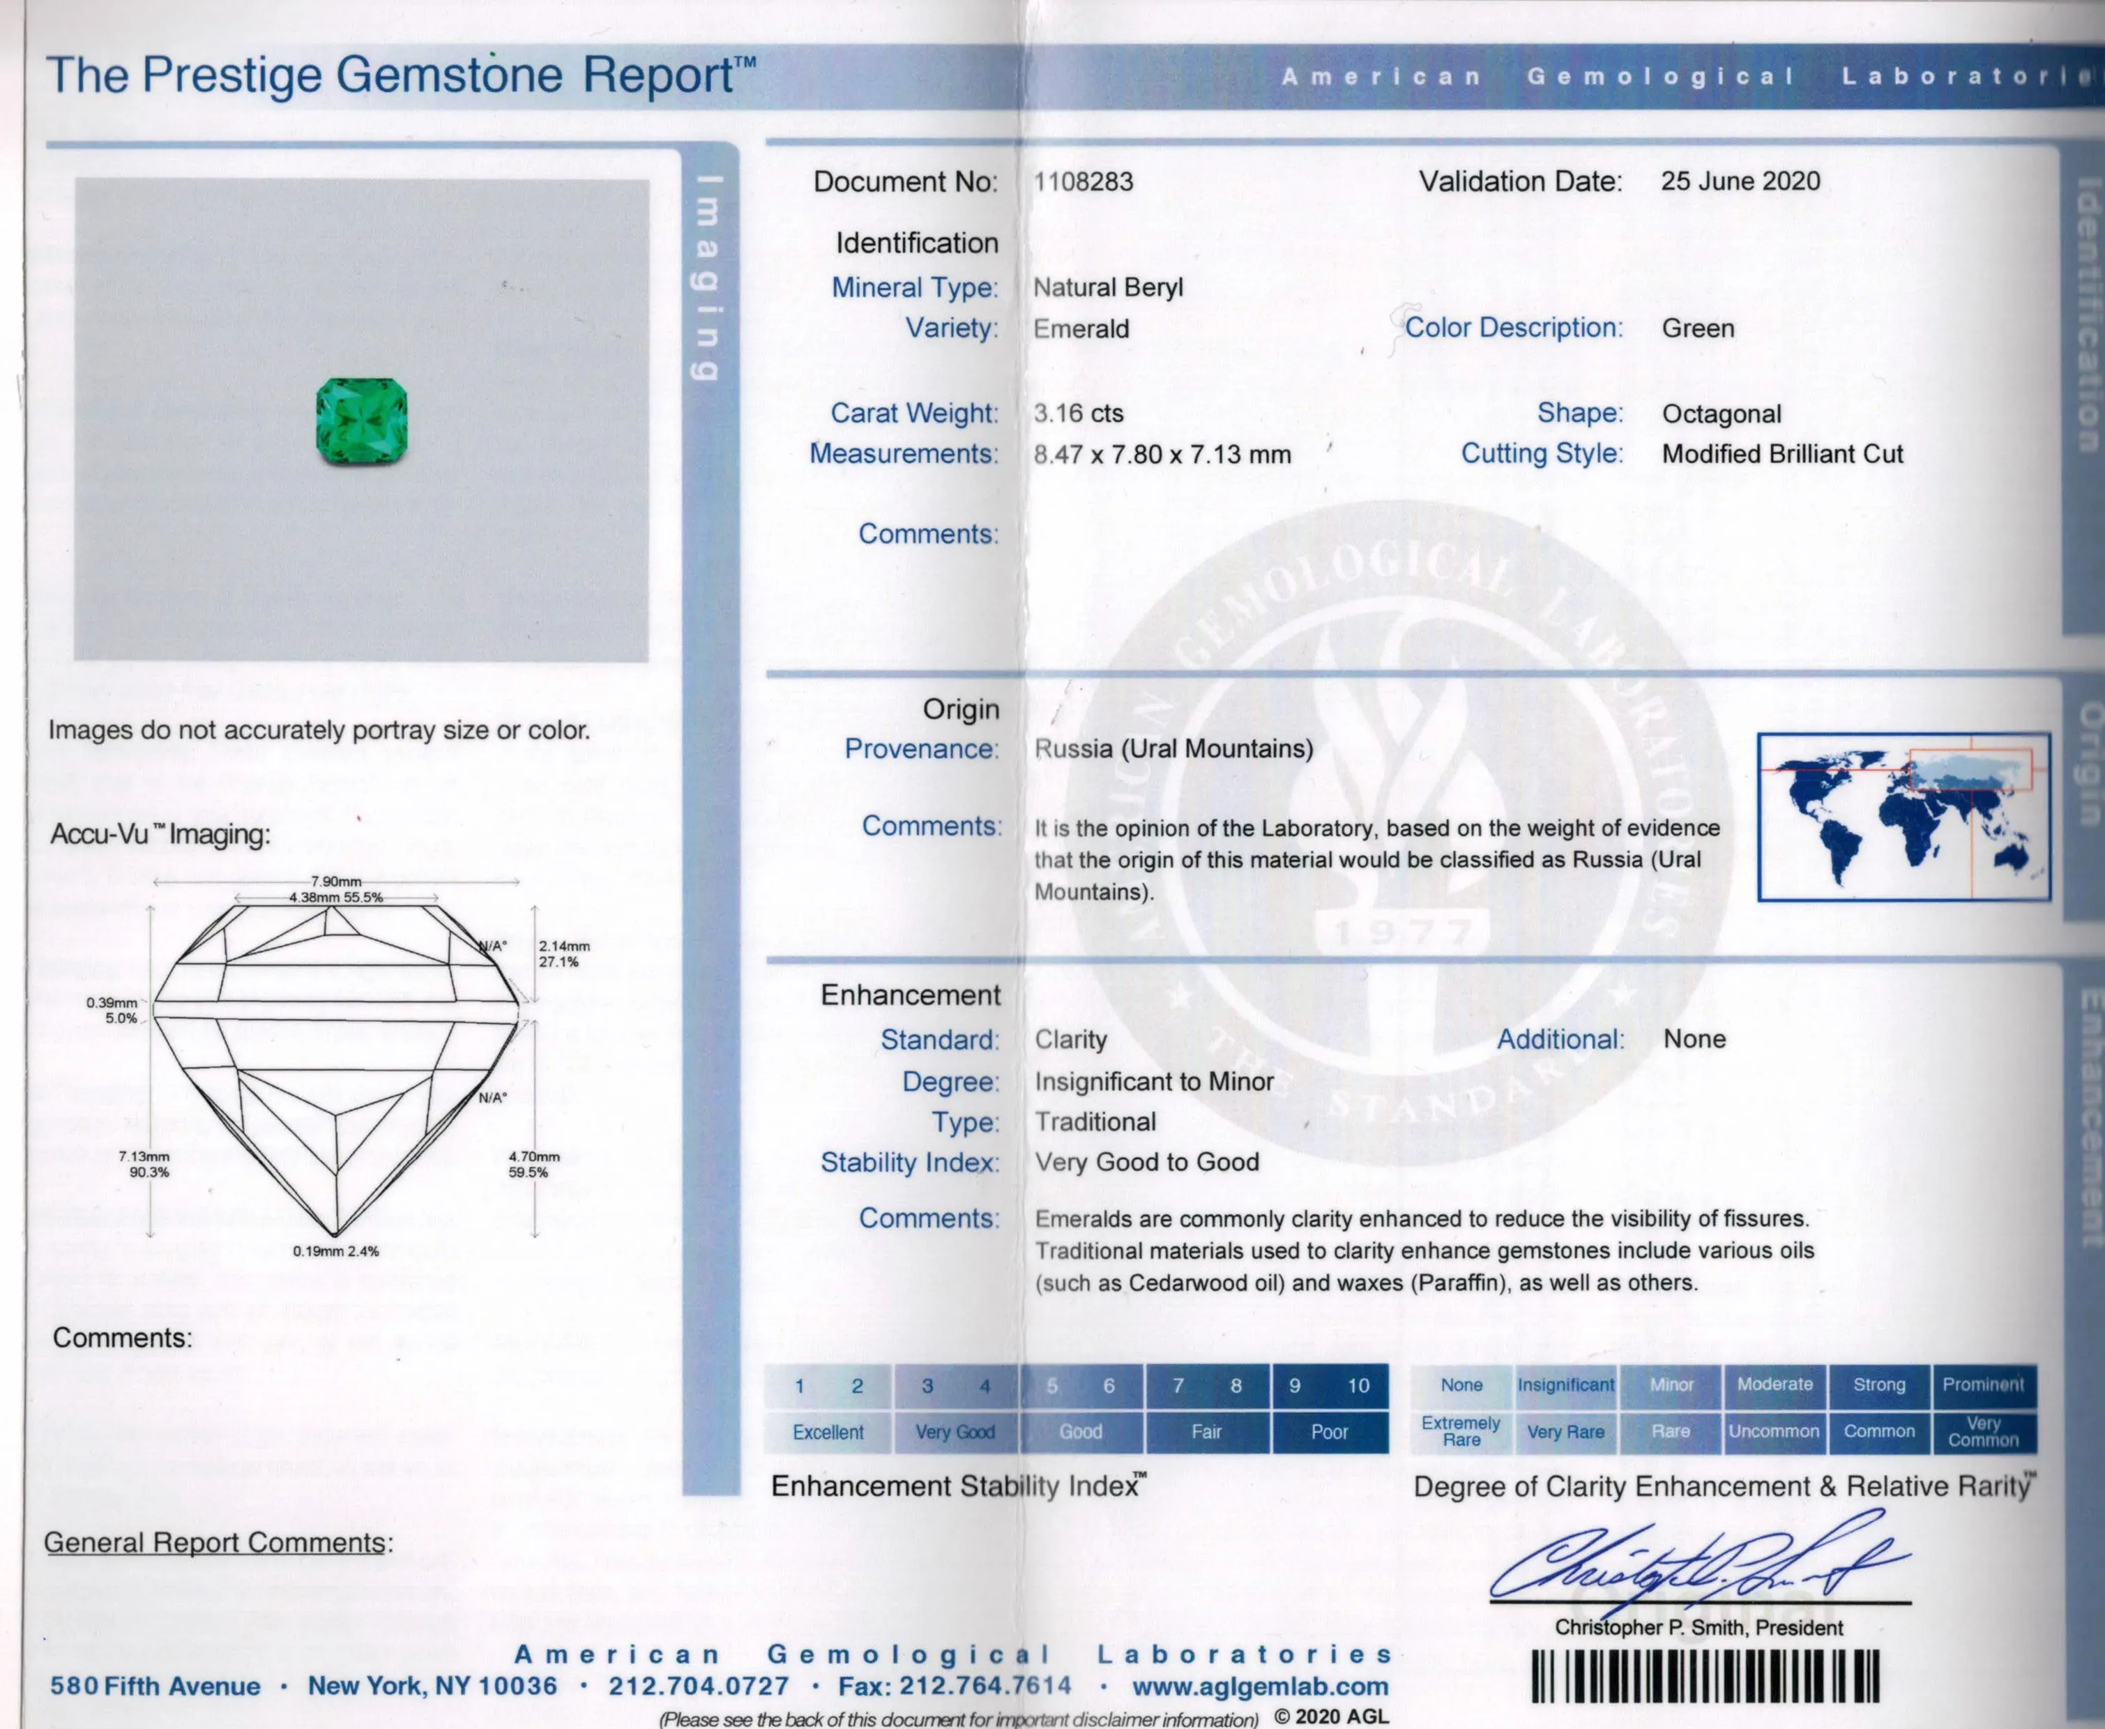Image resolution: width=2105 pixels, height=1729 pixels.
Task: Click the '© 2020 AGL' copyright text
Action: [1331, 1716]
